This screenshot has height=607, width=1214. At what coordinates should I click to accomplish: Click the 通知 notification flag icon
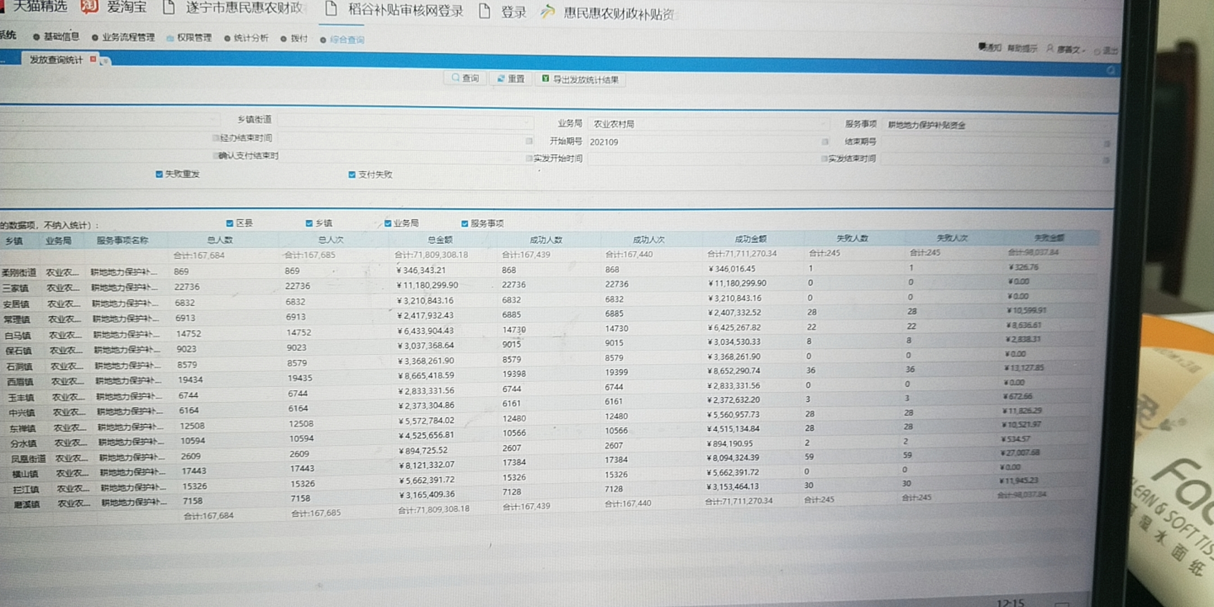[983, 47]
